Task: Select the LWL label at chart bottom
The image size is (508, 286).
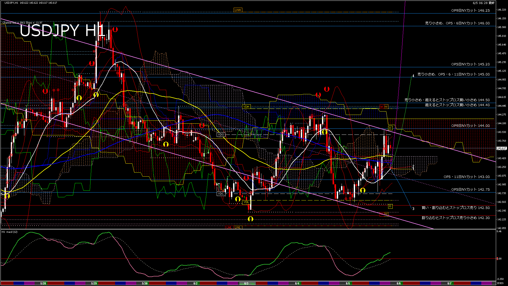Action: [x=238, y=227]
